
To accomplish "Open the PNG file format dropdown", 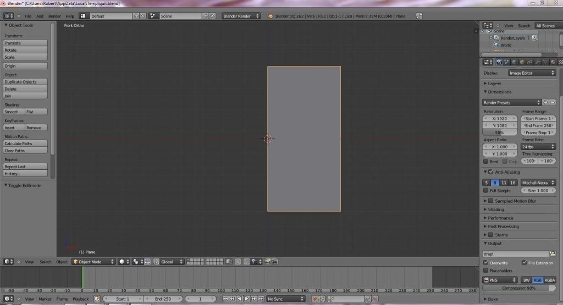I will (500, 280).
